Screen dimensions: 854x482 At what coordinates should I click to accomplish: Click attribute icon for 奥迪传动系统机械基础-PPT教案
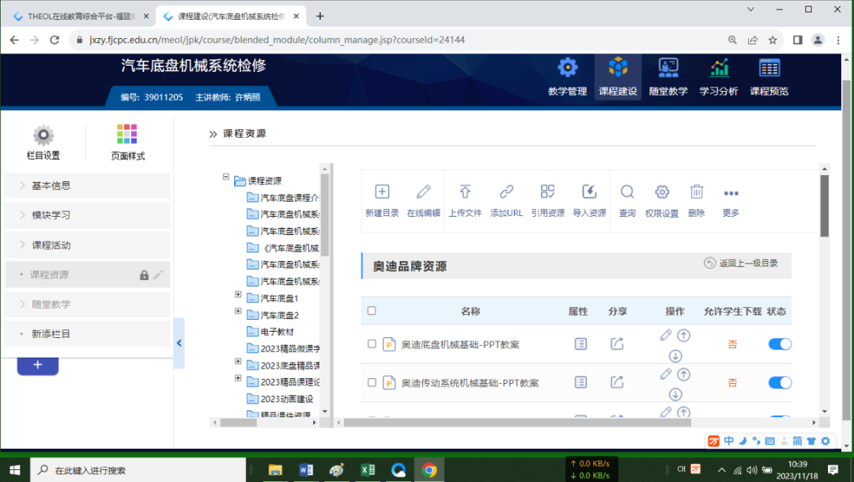click(580, 382)
